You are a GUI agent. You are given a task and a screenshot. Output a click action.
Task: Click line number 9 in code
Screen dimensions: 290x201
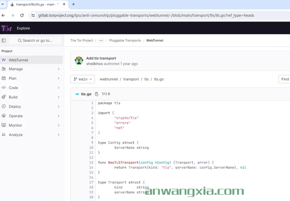coord(92,143)
